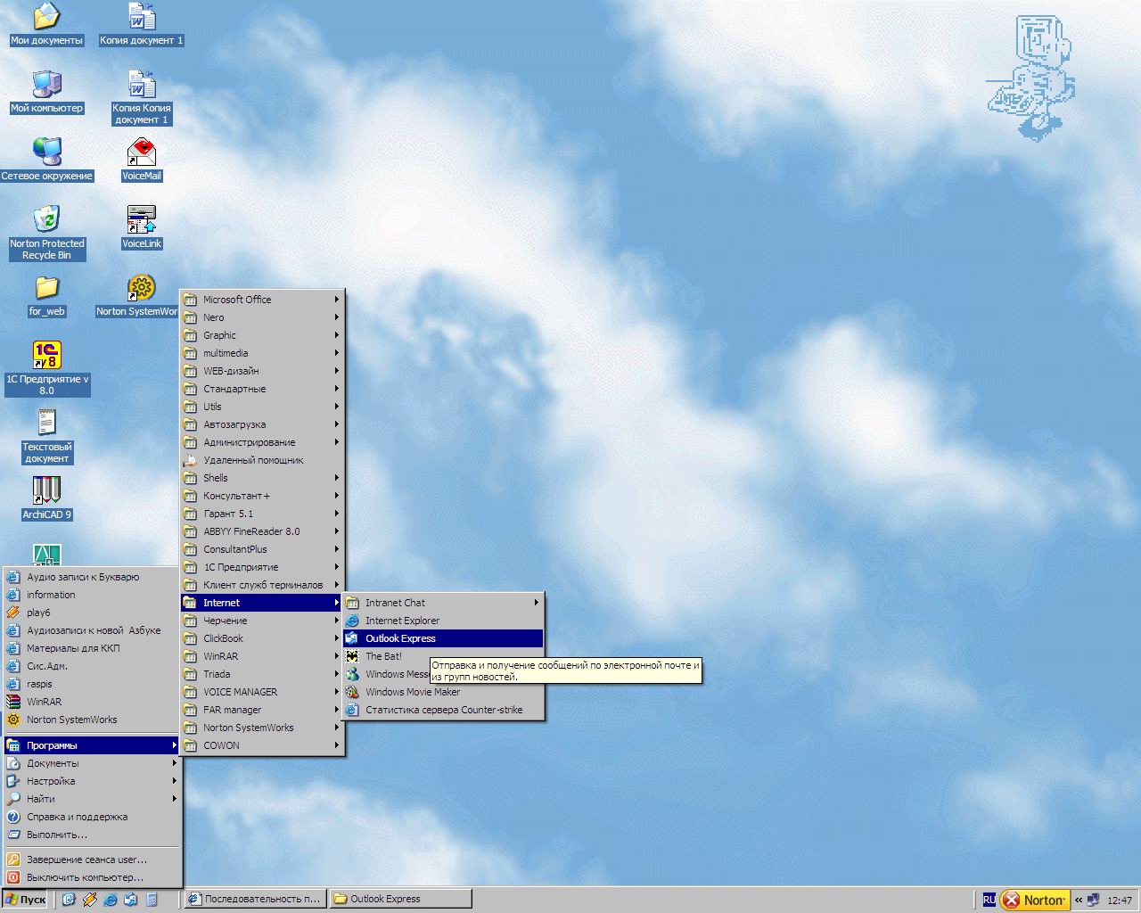Open Материалы для ККП shortcut
This screenshot has width=1141, height=913.
(93, 648)
